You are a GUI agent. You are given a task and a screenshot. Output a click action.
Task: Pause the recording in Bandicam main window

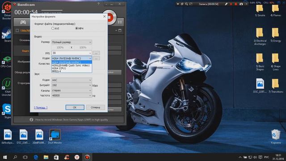(120, 22)
